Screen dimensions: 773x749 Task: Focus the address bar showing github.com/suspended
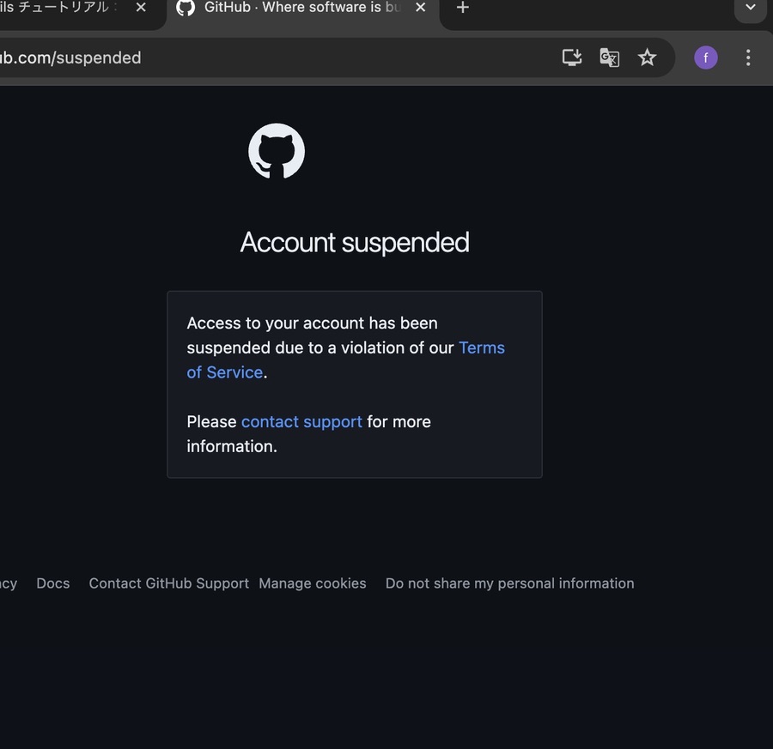pyautogui.click(x=258, y=57)
